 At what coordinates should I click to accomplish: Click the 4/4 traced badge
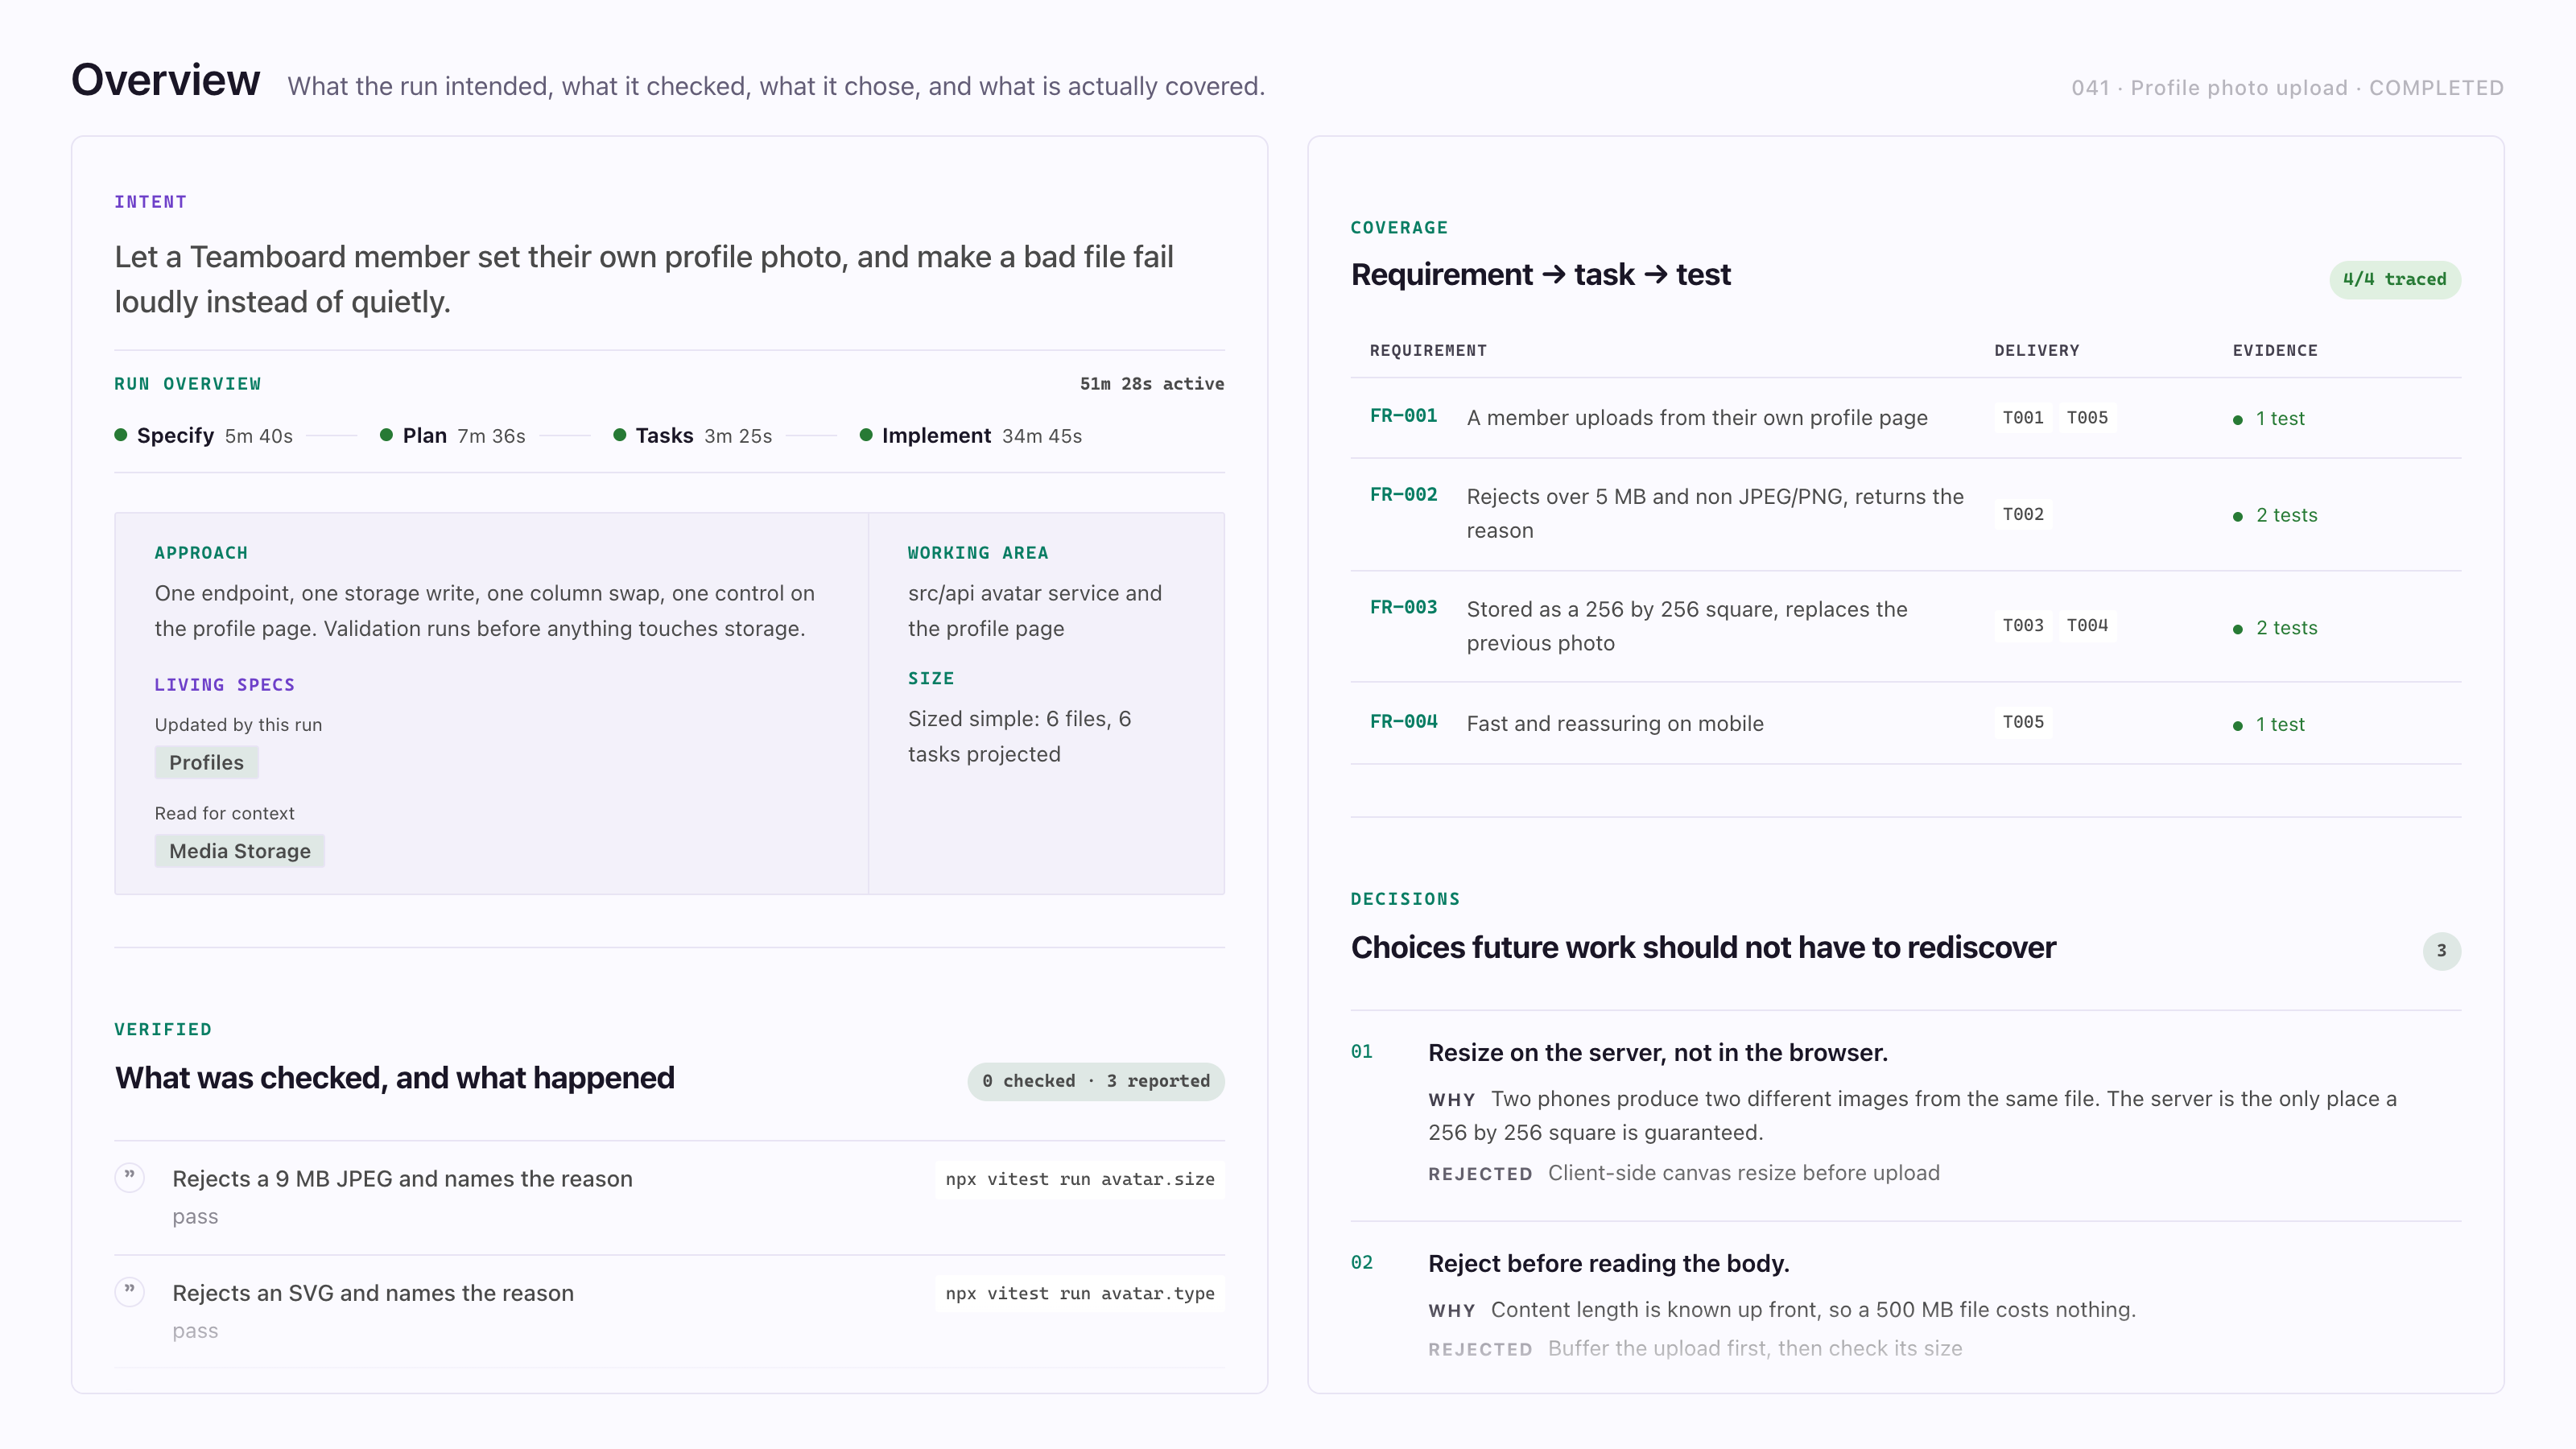2394,279
